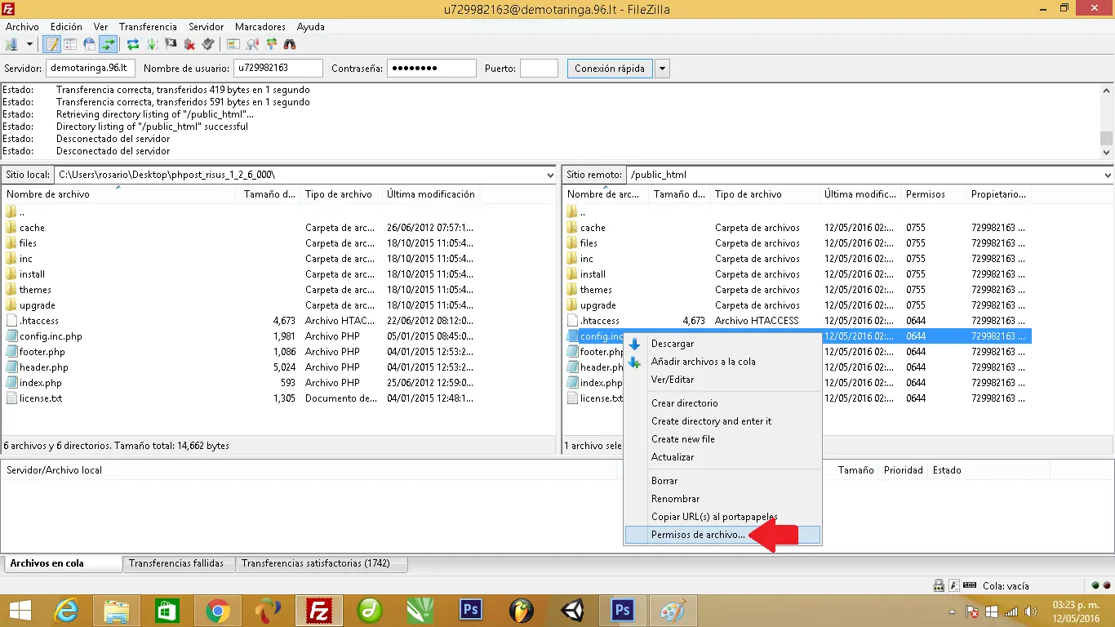The width and height of the screenshot is (1115, 627).
Task: Expand the quick connect history dropdown
Action: 663,69
